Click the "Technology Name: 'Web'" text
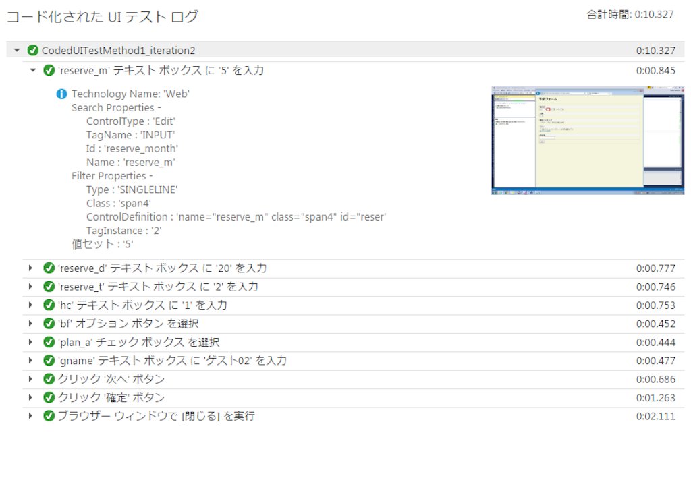Image resolution: width=691 pixels, height=497 pixels. (130, 94)
